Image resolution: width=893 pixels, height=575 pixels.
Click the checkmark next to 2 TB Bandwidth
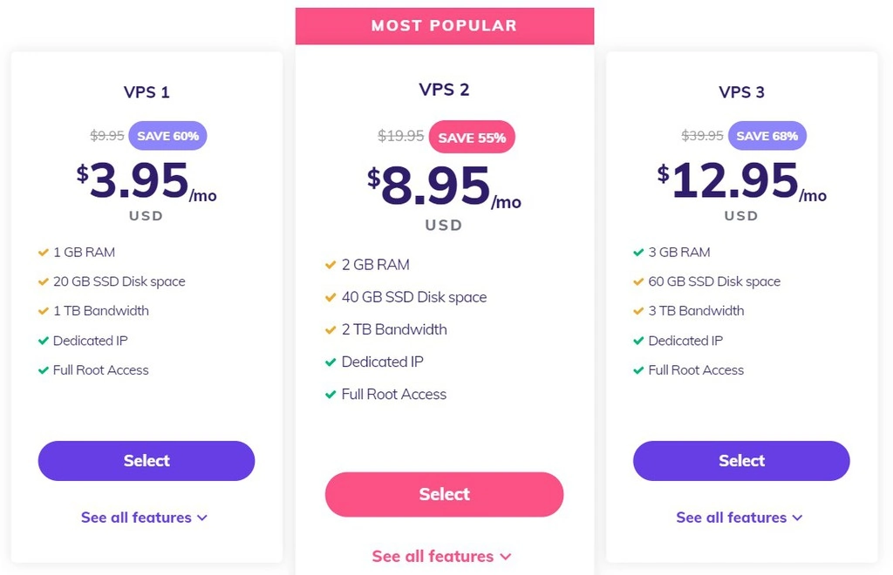click(331, 330)
